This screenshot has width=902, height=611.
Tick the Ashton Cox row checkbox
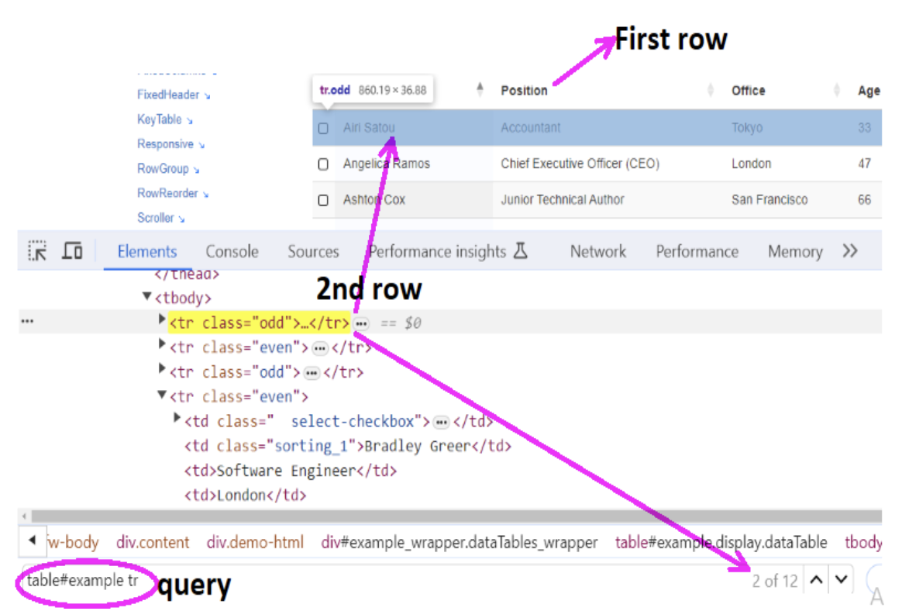pos(323,200)
